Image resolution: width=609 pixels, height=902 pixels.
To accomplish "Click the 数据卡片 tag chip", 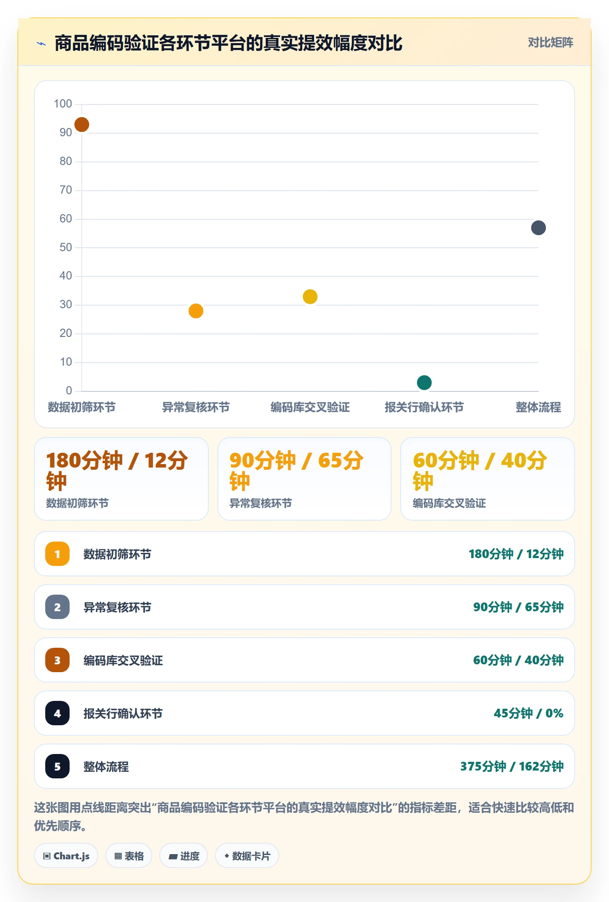I will 247,856.
